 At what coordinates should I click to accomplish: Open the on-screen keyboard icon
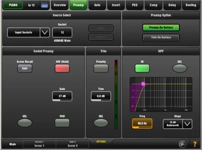(x=45, y=5)
